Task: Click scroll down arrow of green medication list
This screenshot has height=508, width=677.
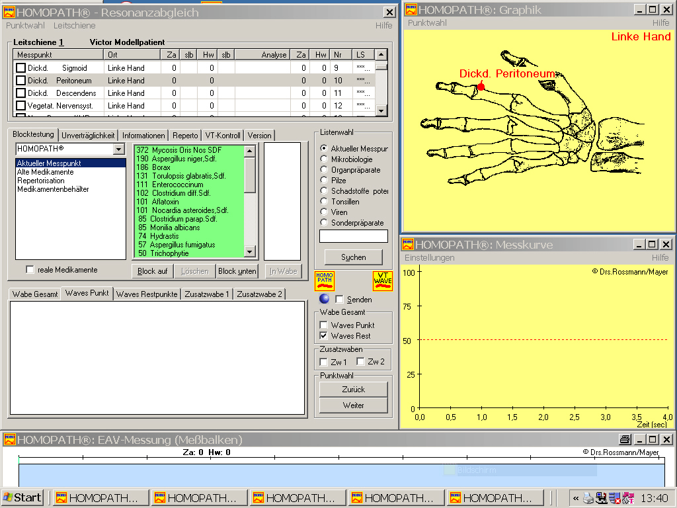Action: [249, 251]
